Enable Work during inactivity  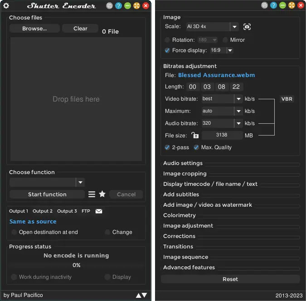click(14, 277)
